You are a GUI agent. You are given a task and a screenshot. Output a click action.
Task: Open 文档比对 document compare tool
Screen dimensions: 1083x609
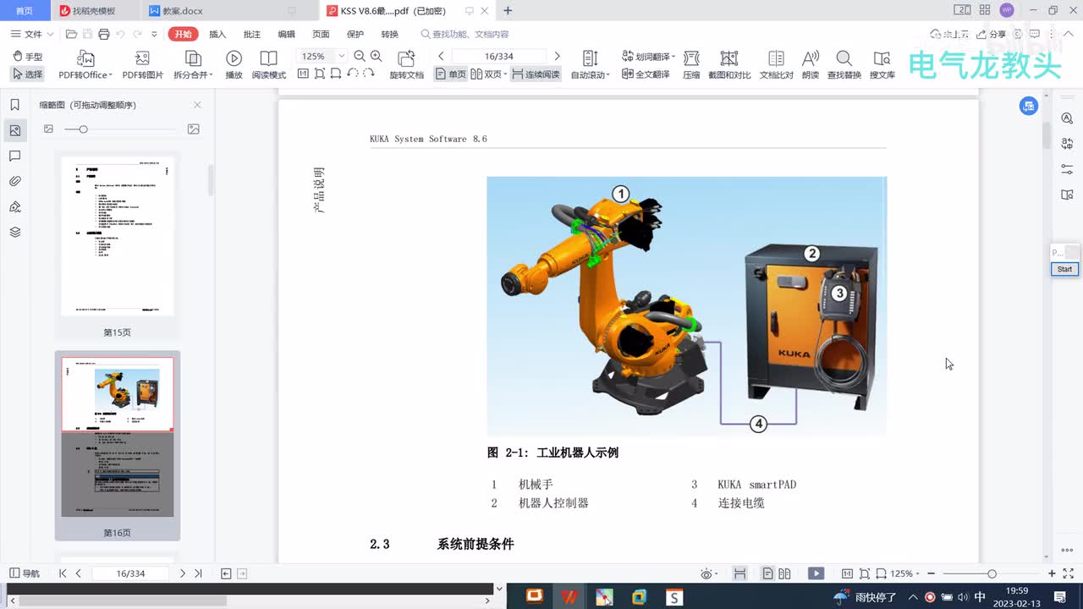[776, 65]
